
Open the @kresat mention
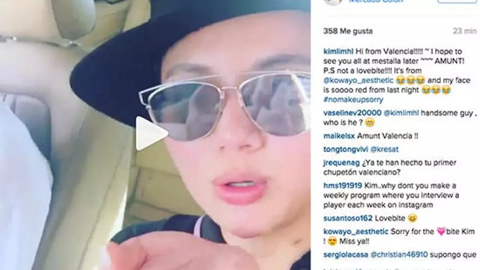click(x=385, y=149)
